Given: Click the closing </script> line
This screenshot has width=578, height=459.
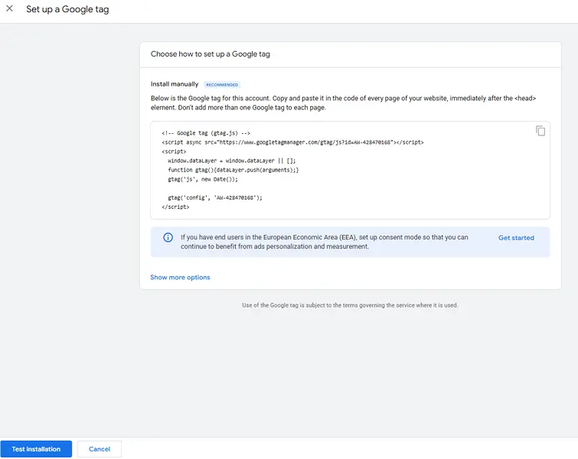Looking at the screenshot, I should click(x=175, y=207).
